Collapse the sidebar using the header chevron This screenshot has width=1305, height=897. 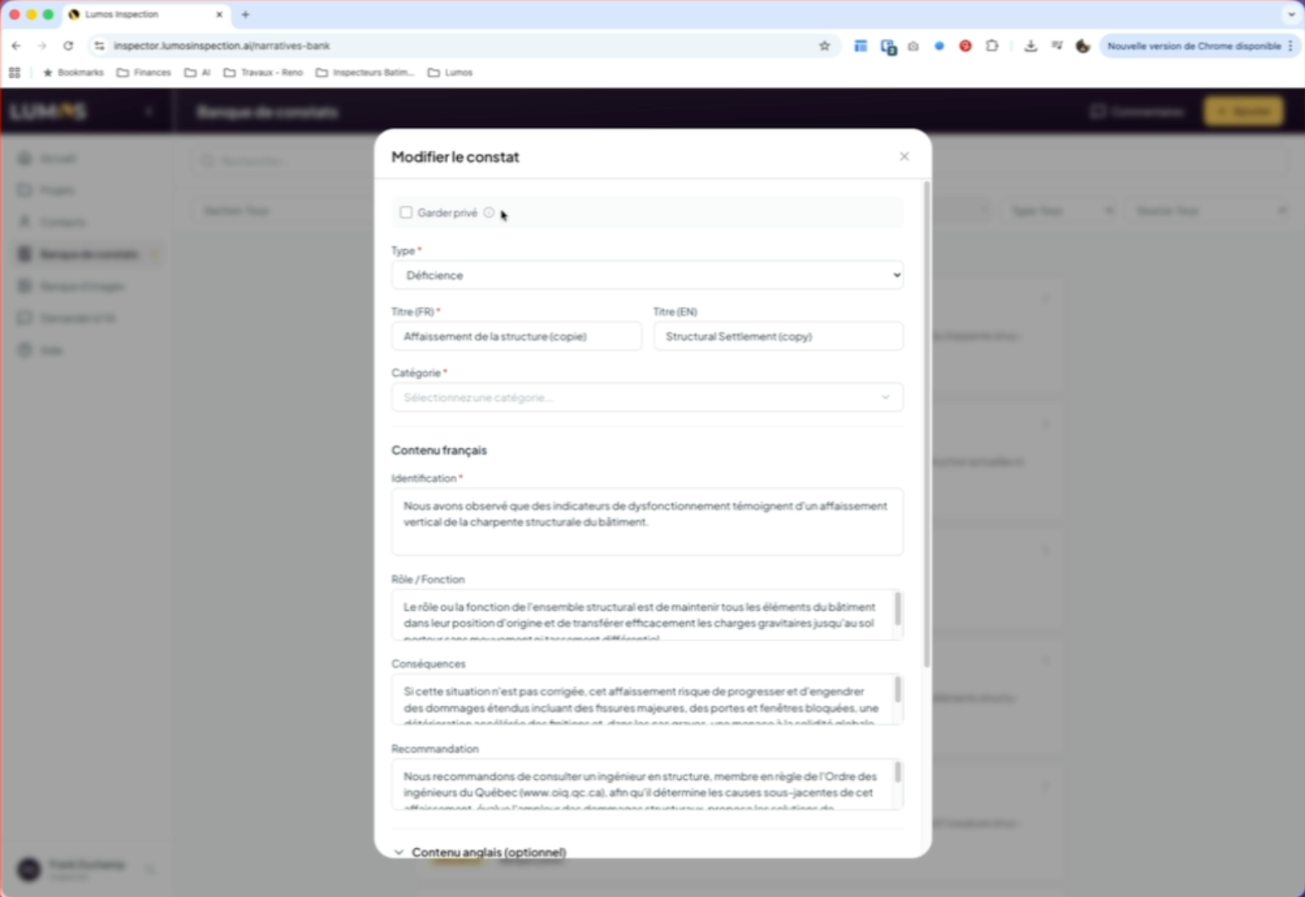(x=149, y=111)
